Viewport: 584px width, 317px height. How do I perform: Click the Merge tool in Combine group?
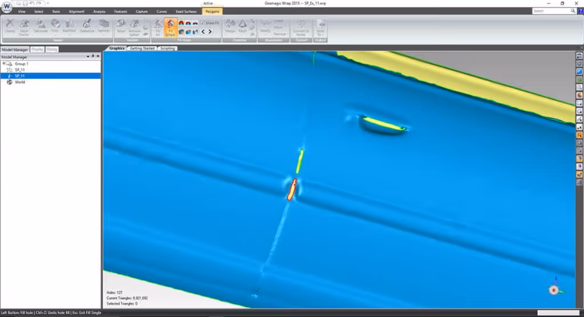pos(230,26)
